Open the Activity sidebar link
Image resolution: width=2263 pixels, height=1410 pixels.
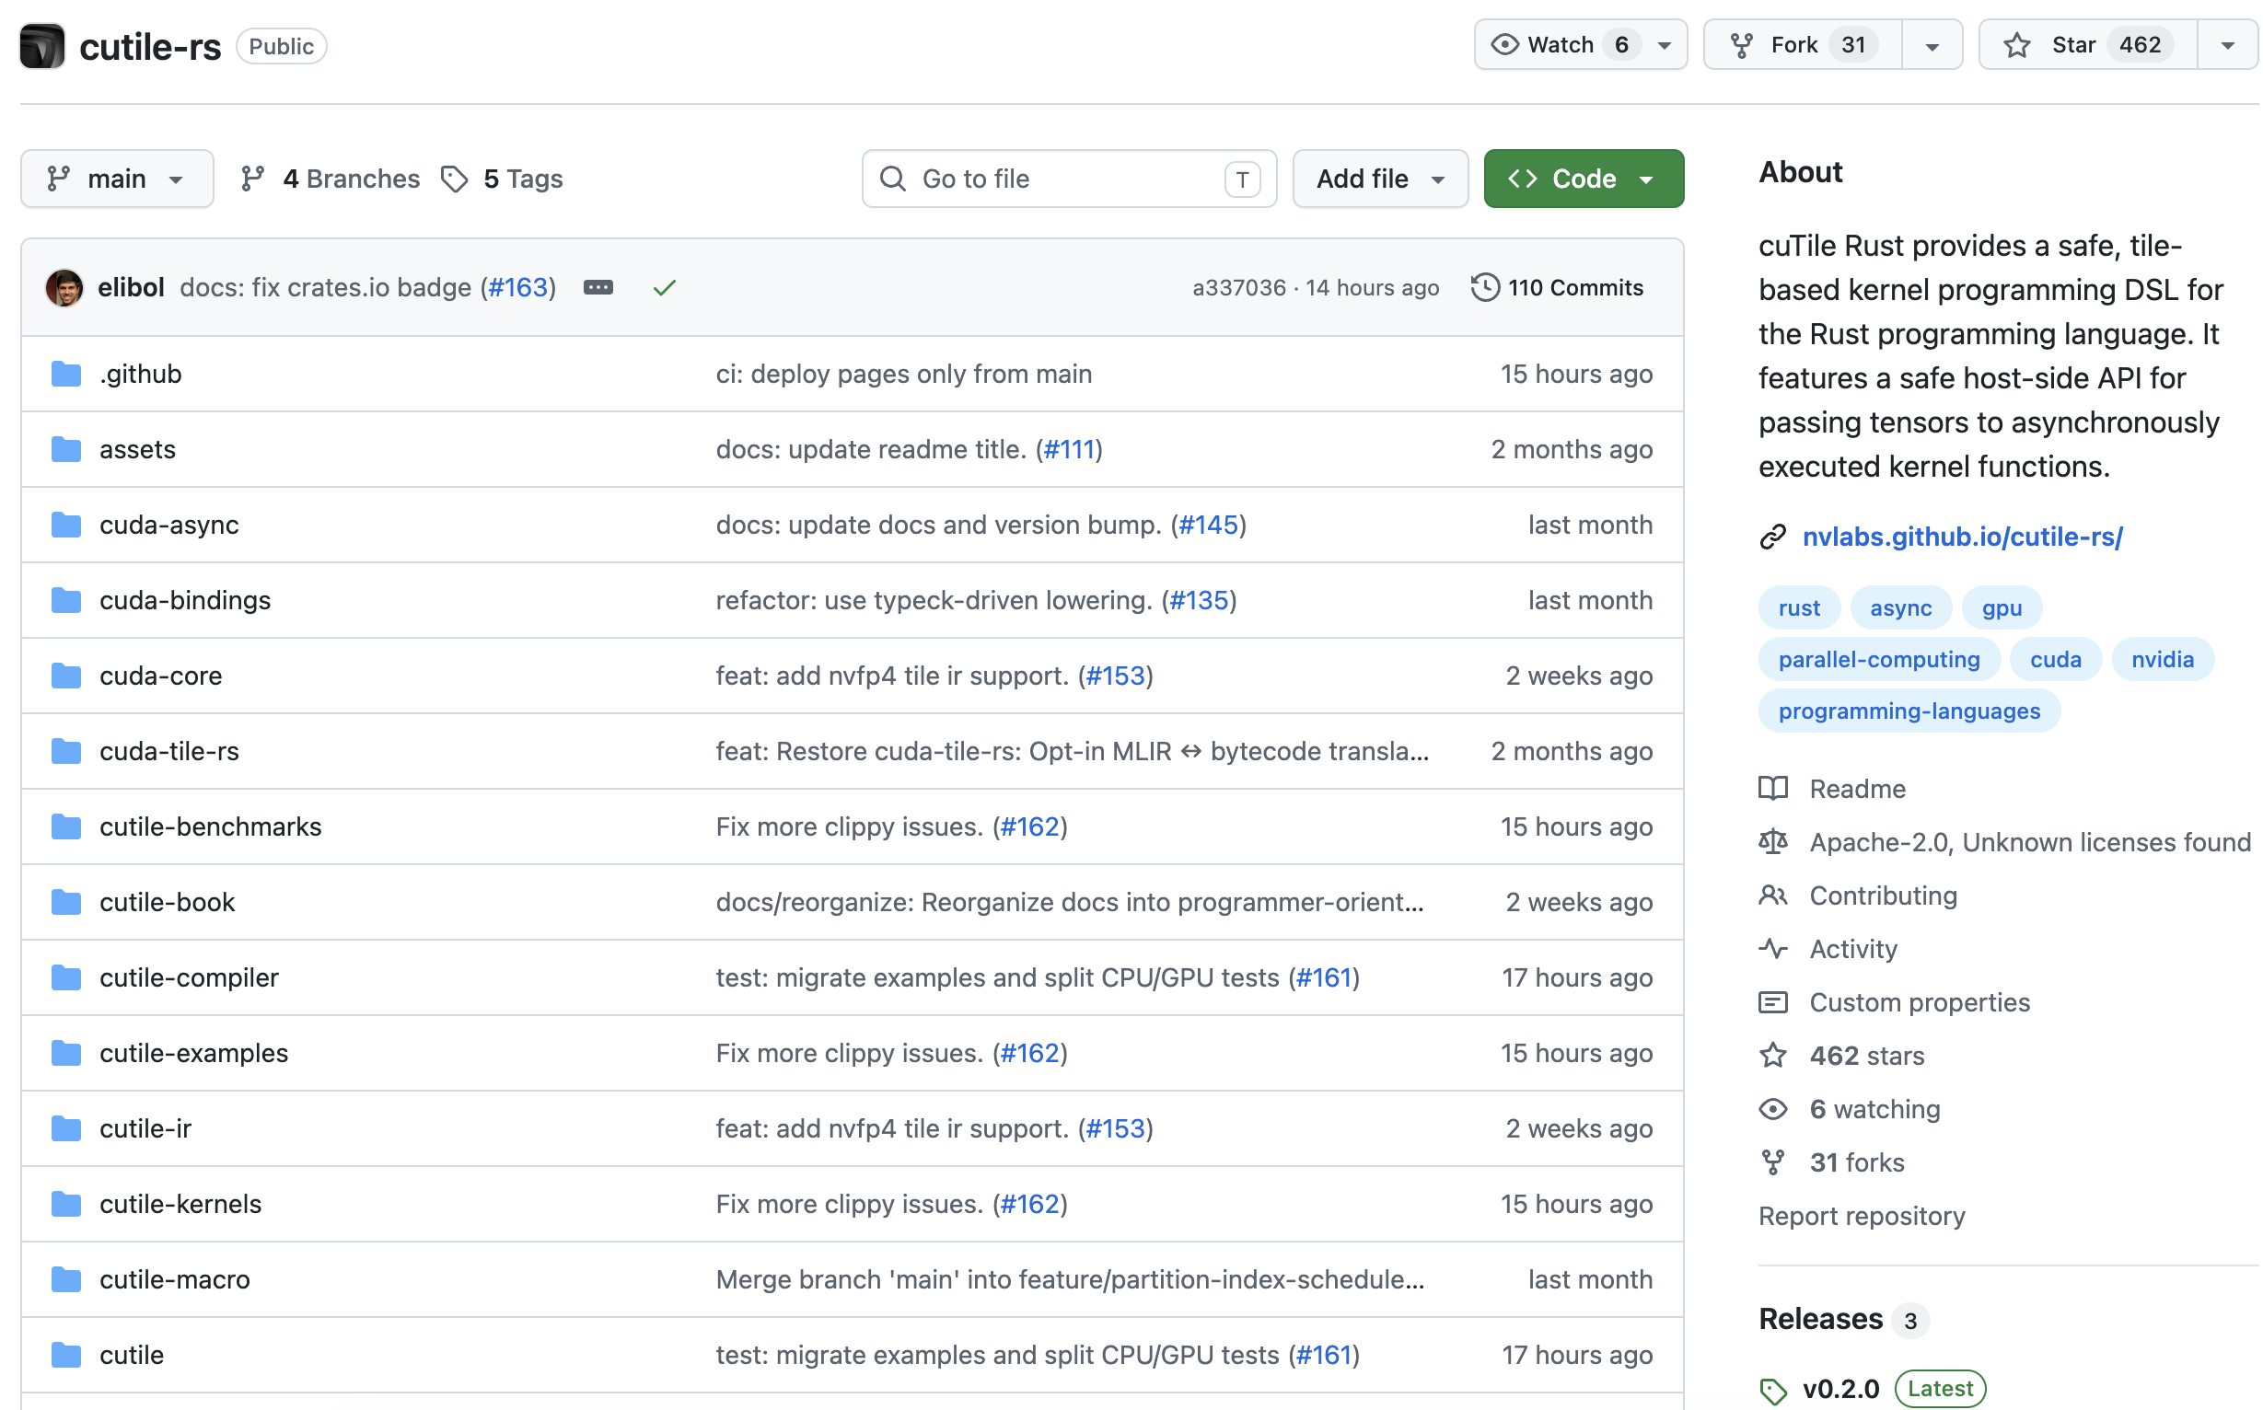tap(1853, 949)
